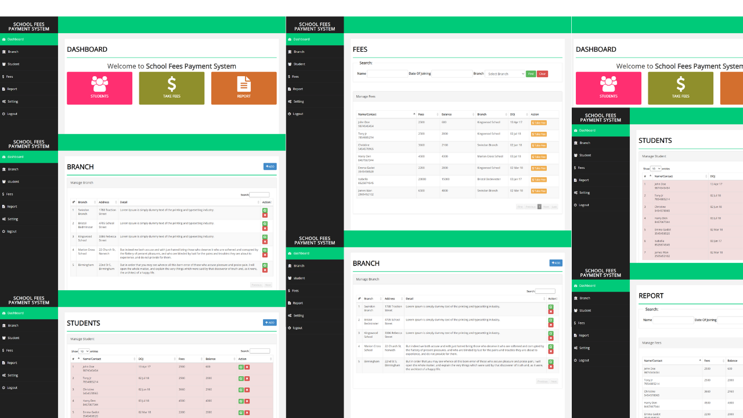The height and width of the screenshot is (418, 743).
Task: Sort left Branch page table by Address column
Action: point(107,203)
